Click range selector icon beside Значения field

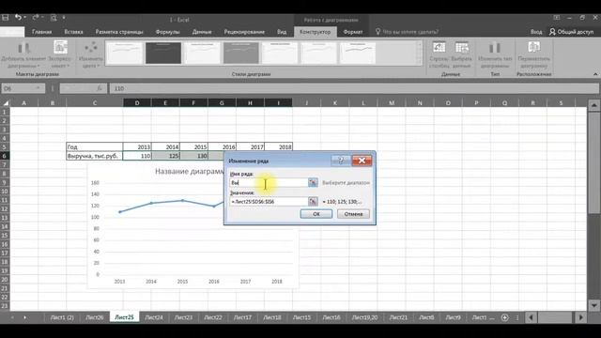(313, 201)
